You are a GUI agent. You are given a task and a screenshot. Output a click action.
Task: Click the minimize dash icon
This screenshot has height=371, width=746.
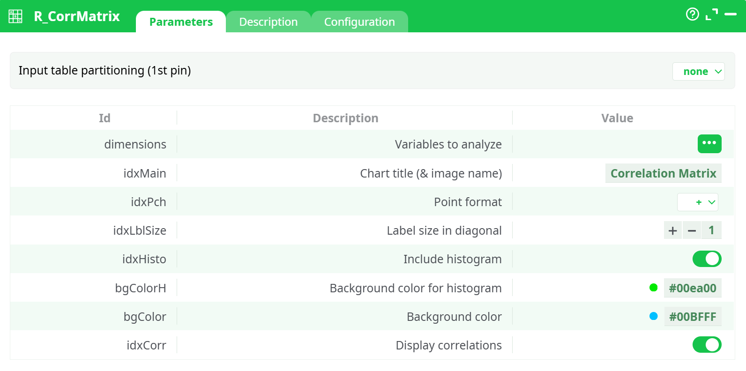click(x=731, y=15)
